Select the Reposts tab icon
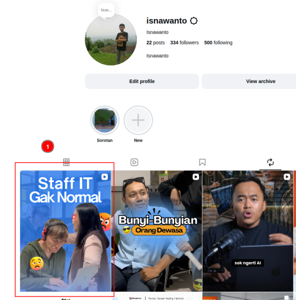The width and height of the screenshot is (296, 300). [x=271, y=162]
